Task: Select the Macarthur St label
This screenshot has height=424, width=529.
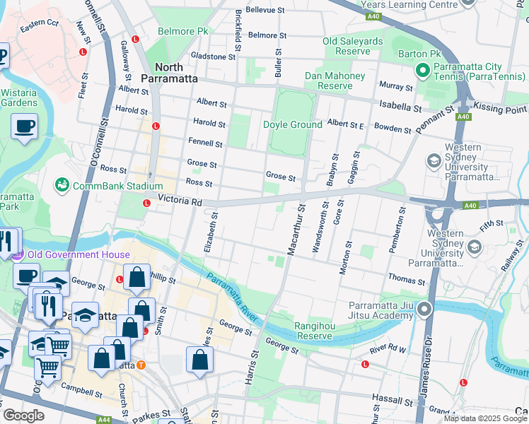Action: click(296, 230)
